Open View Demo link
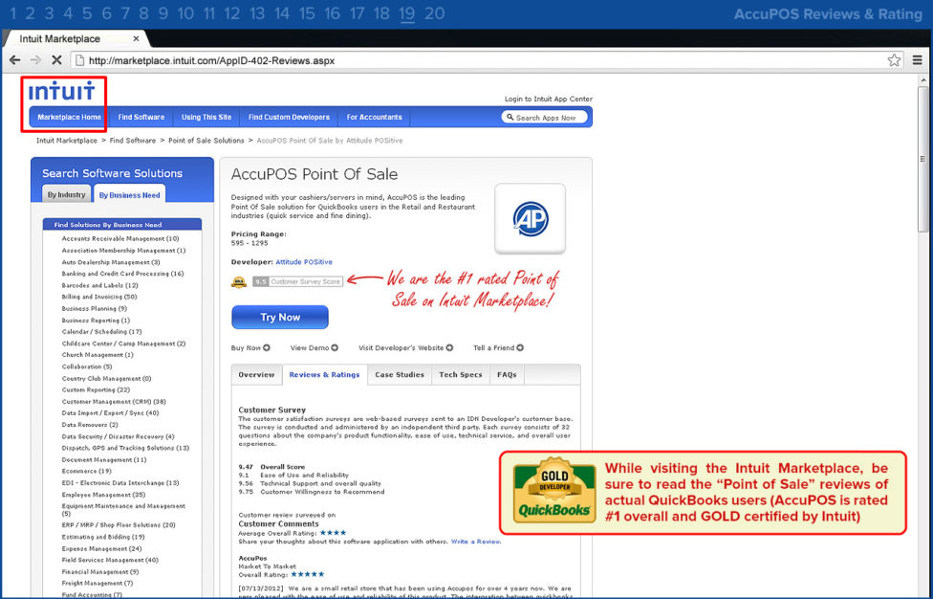 point(314,348)
